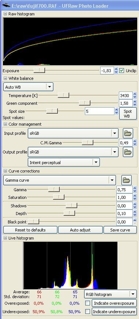The height and width of the screenshot is (319, 139).
Task: Decrease Temperature with down spinner arrow
Action: pos(135,97)
